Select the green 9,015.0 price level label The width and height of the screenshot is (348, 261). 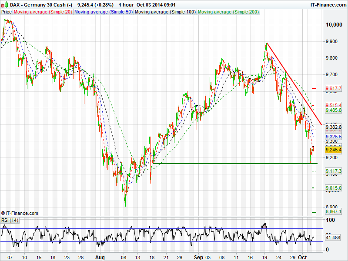333,188
